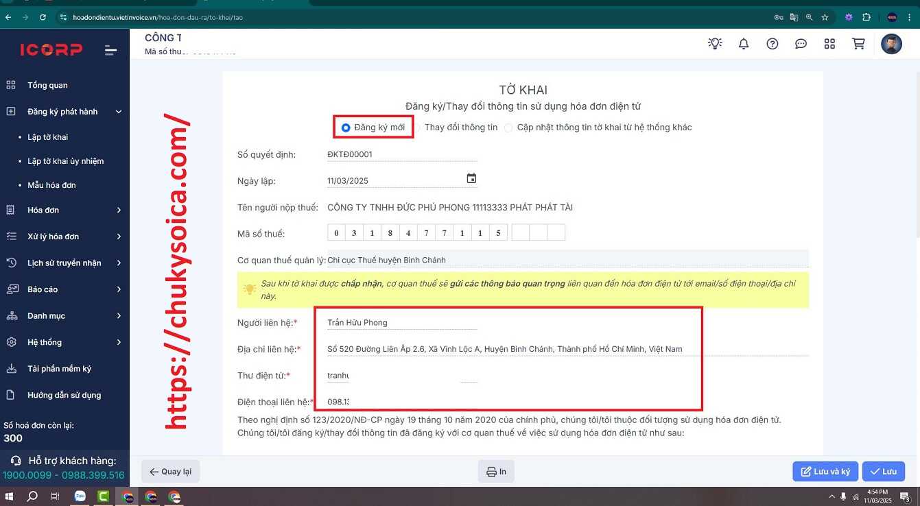Open Lập tờ khai ủy nhiệm
The width and height of the screenshot is (920, 506).
point(66,161)
